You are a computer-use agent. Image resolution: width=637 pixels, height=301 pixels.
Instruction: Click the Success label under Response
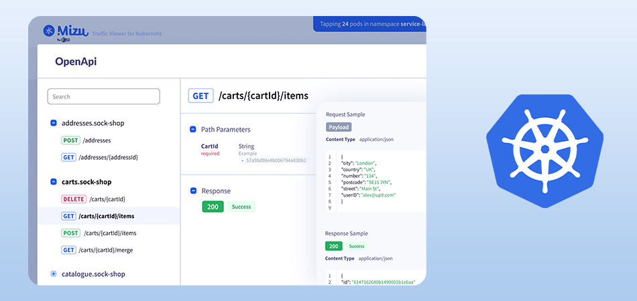pyautogui.click(x=241, y=207)
